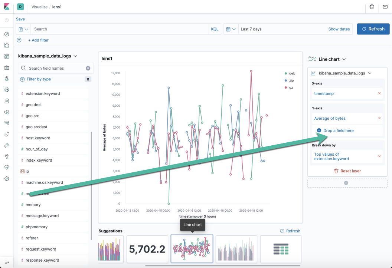Image resolution: width=392 pixels, height=268 pixels.
Task: Open Discover from the left navigation
Action: point(6,34)
